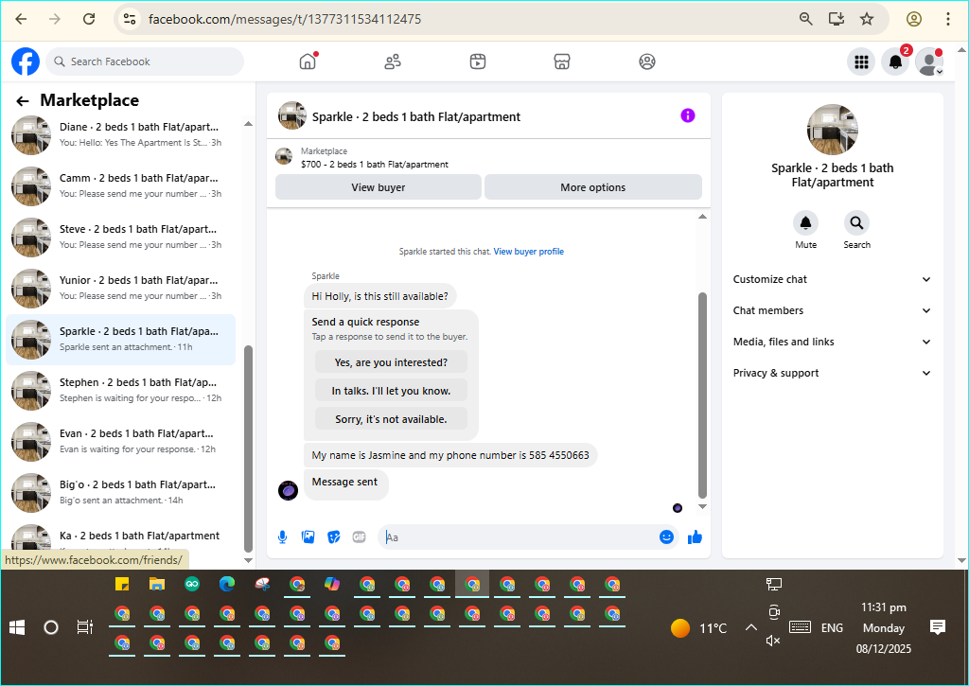This screenshot has height=686, width=969.
Task: Open Big'o's apartment conversation
Action: click(x=120, y=493)
